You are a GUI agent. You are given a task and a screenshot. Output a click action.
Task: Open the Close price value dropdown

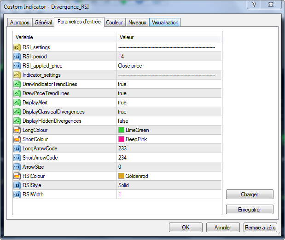point(130,66)
